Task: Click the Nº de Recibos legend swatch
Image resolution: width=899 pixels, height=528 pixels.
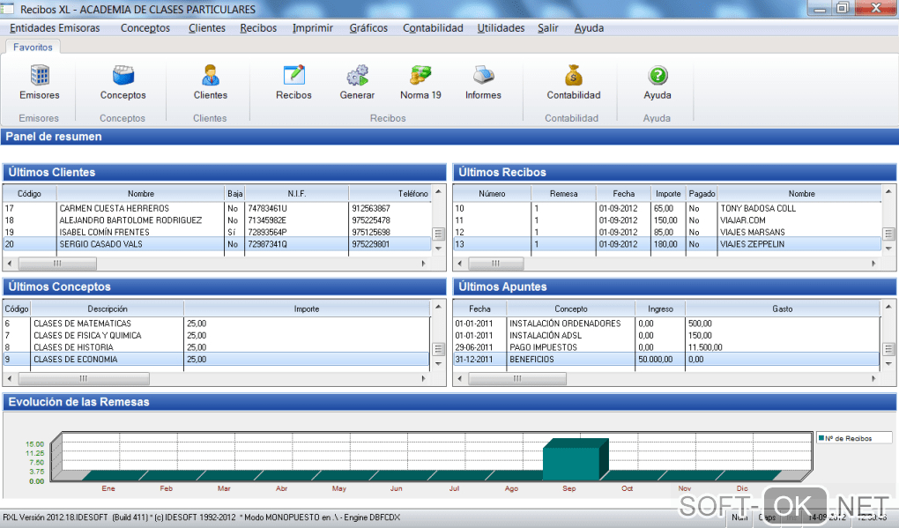Action: (821, 438)
